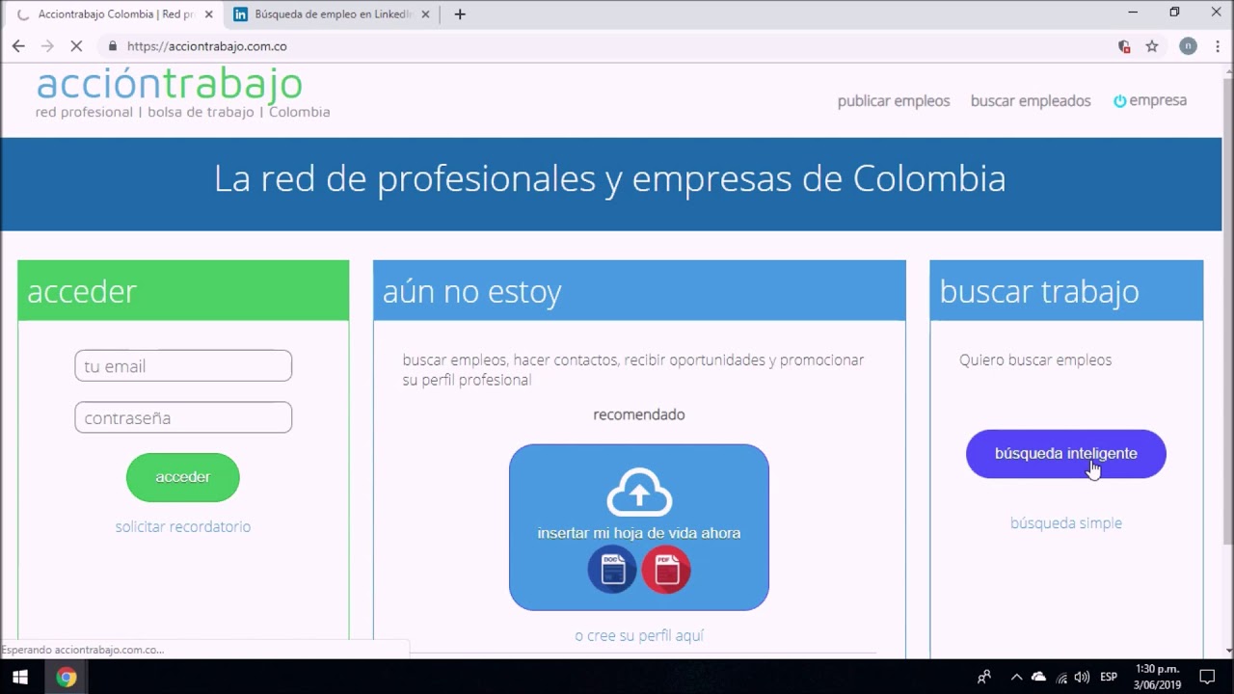The width and height of the screenshot is (1234, 694).
Task: Open the blocked content shield icon
Action: 1124,46
